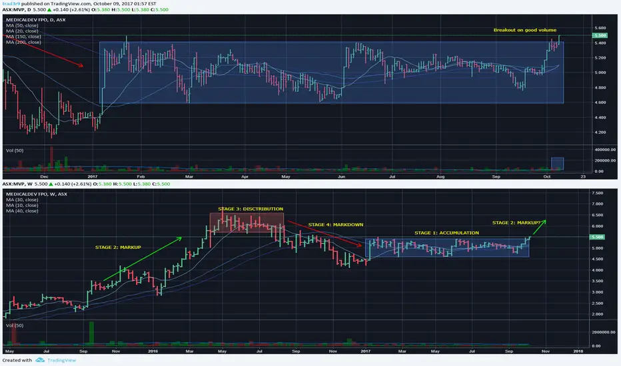Select the MA (150, close) indicator label
Image resolution: width=621 pixels, height=366 pixels.
(23, 37)
